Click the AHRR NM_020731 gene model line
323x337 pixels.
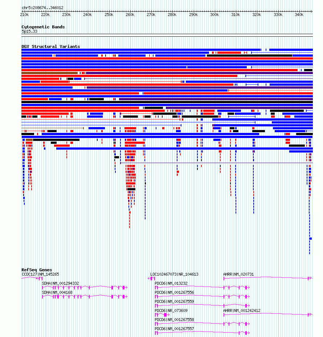pos(268,278)
